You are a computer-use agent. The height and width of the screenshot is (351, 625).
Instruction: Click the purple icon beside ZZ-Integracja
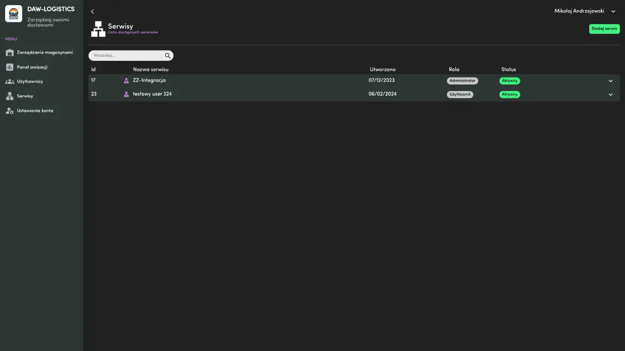click(x=126, y=81)
